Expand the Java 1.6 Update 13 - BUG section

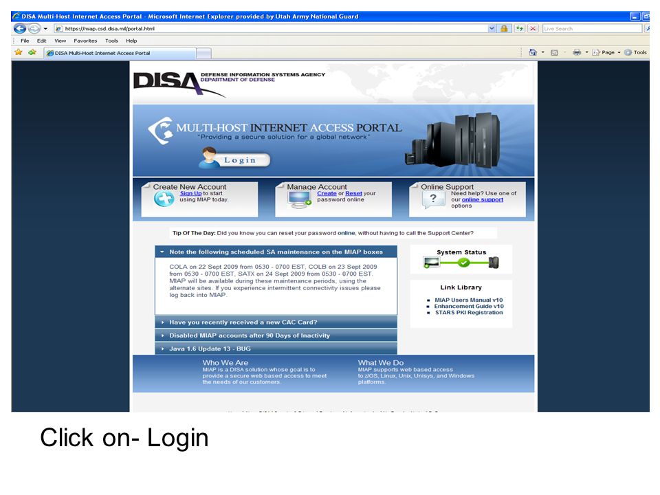click(x=276, y=349)
